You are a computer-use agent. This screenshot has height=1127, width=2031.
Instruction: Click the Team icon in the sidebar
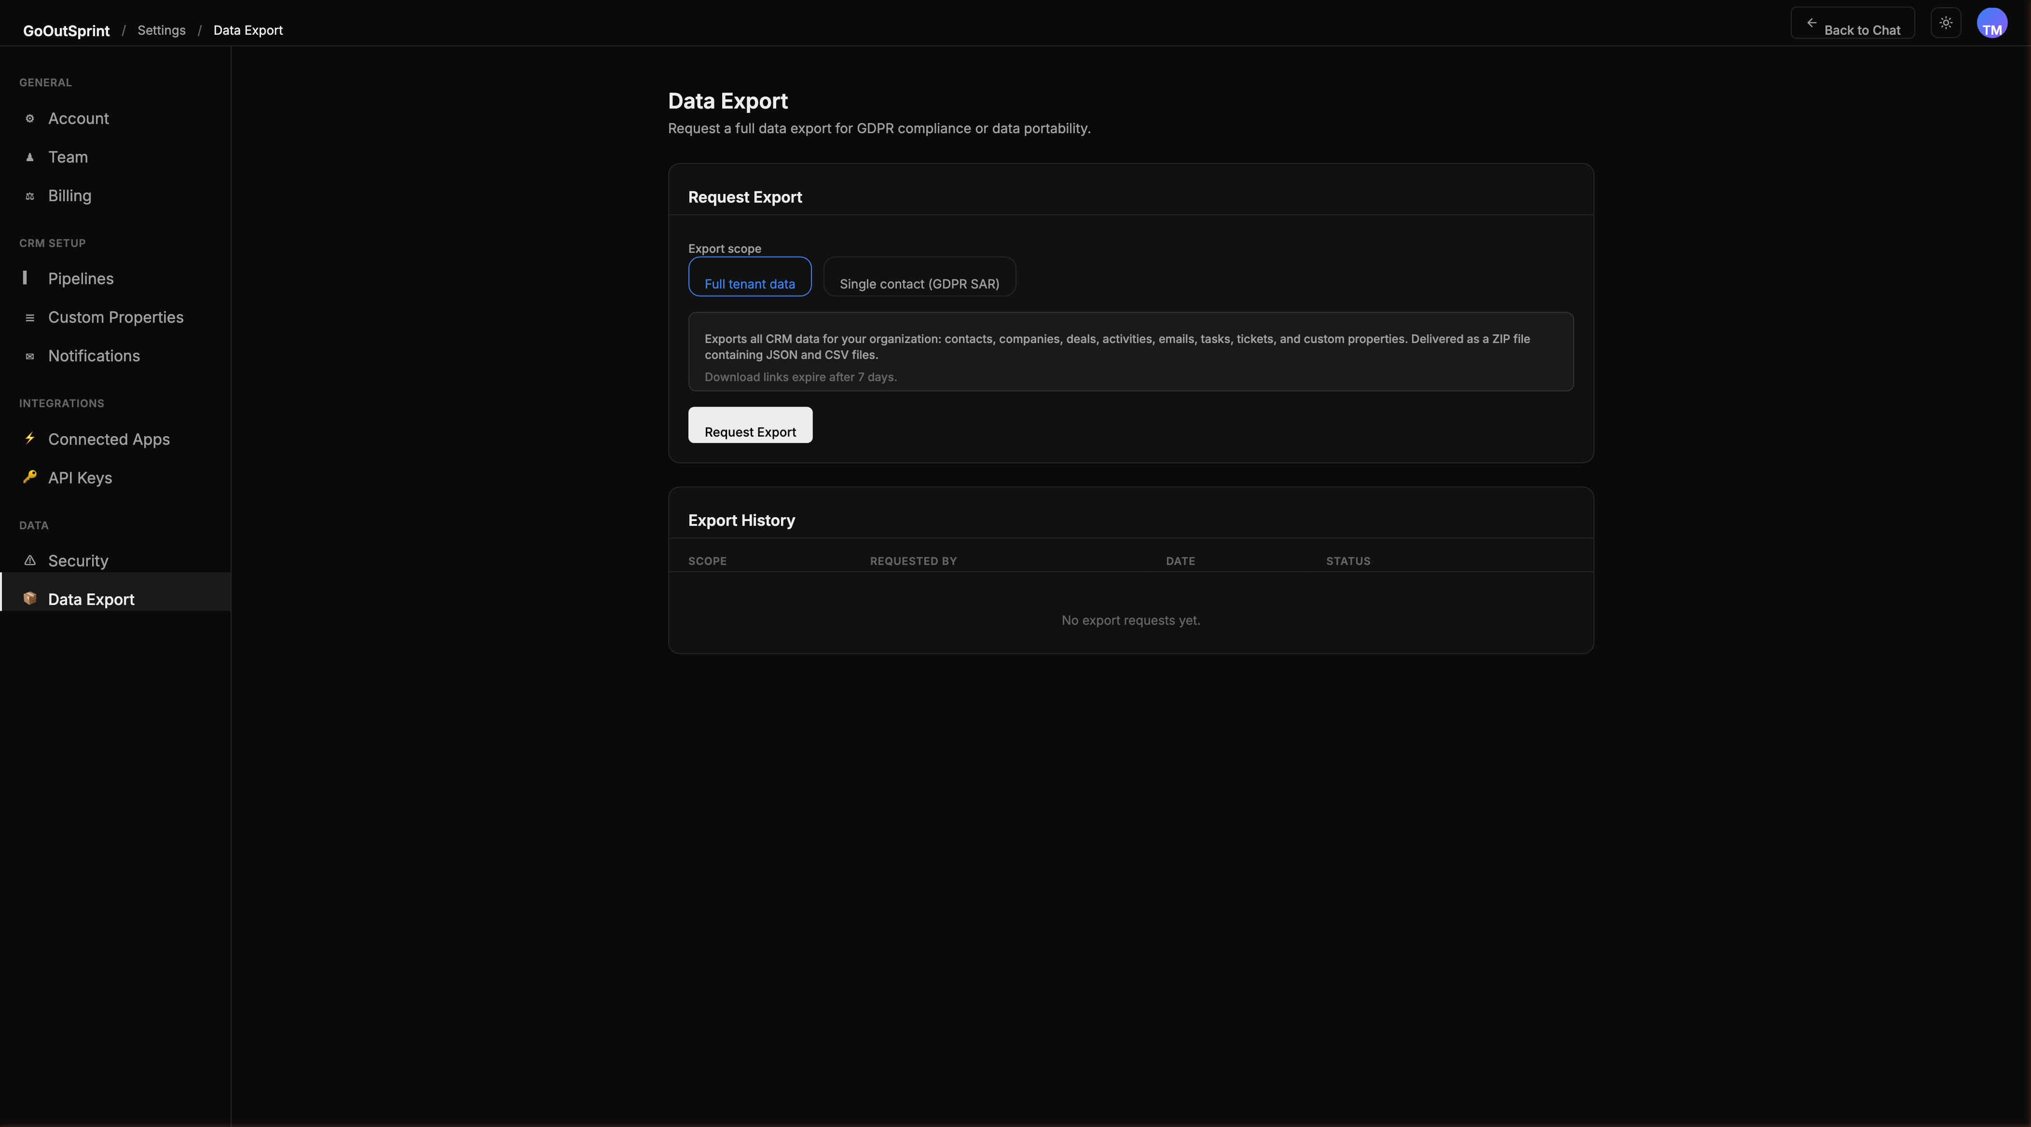30,157
